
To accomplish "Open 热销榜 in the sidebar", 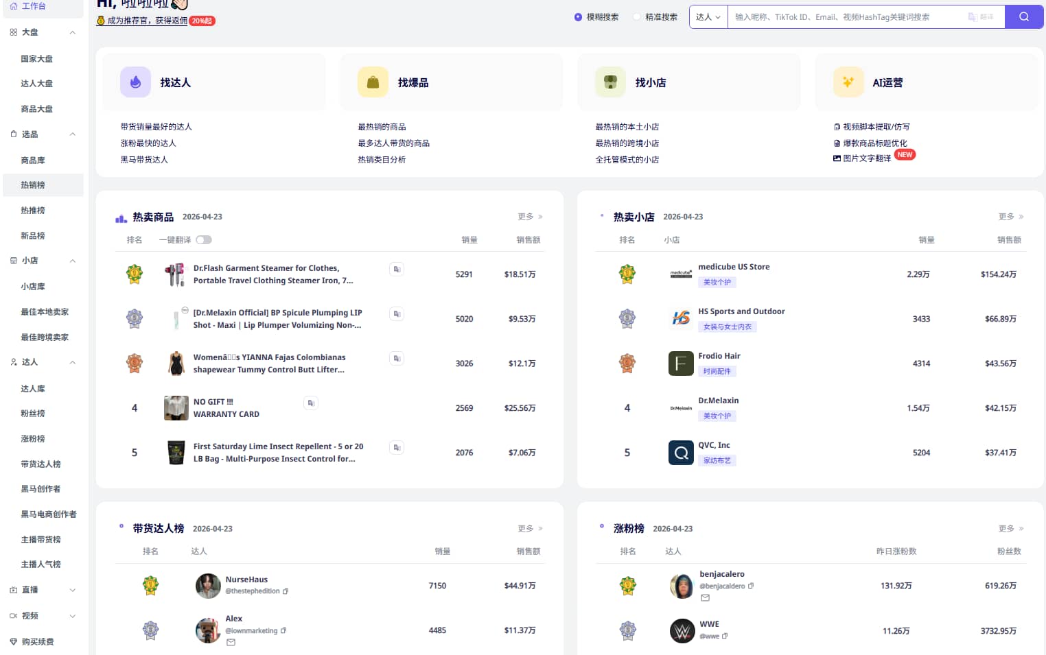I will click(x=33, y=185).
